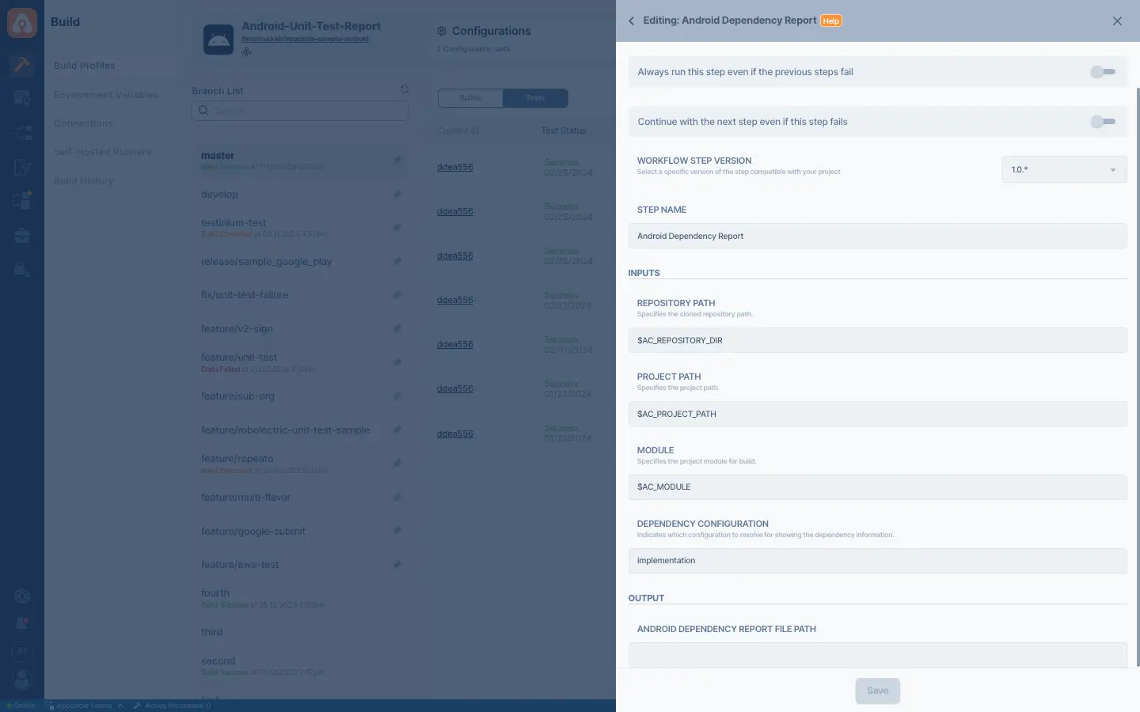This screenshot has width=1140, height=712.
Task: Go back using the panel's left chevron
Action: [631, 21]
